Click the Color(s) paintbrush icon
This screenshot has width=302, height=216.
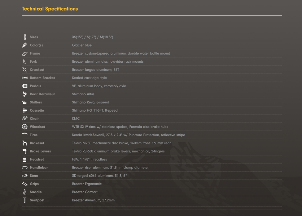tap(25, 45)
